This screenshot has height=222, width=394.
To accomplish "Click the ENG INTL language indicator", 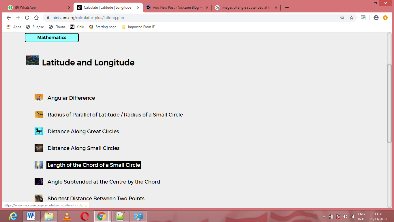I will [361, 217].
